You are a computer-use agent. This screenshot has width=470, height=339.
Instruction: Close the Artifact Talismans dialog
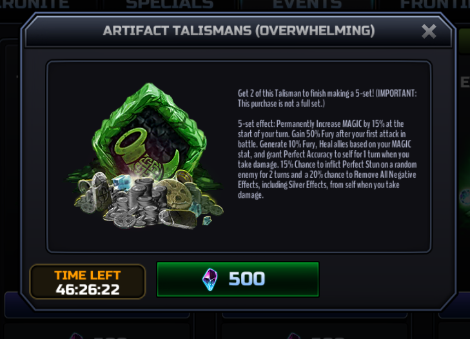click(429, 31)
